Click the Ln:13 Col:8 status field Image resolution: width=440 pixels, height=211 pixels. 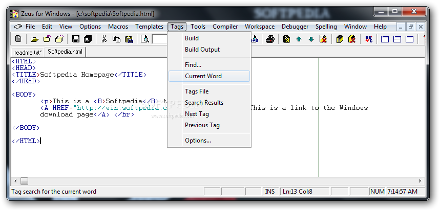click(304, 192)
